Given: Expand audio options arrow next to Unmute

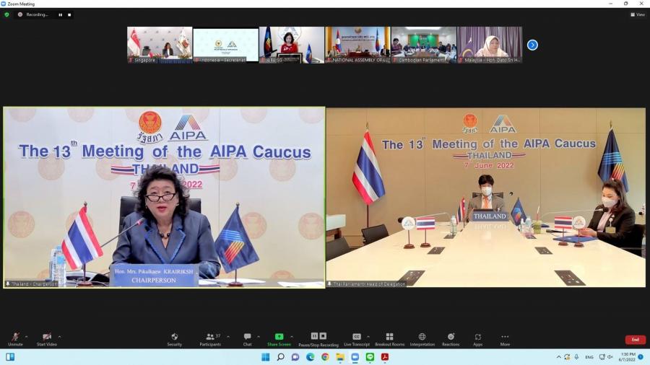Looking at the screenshot, I should (27, 336).
